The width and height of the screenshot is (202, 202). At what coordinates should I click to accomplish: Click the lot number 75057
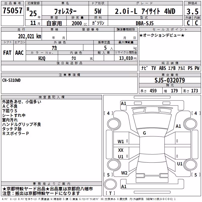pos(12,10)
